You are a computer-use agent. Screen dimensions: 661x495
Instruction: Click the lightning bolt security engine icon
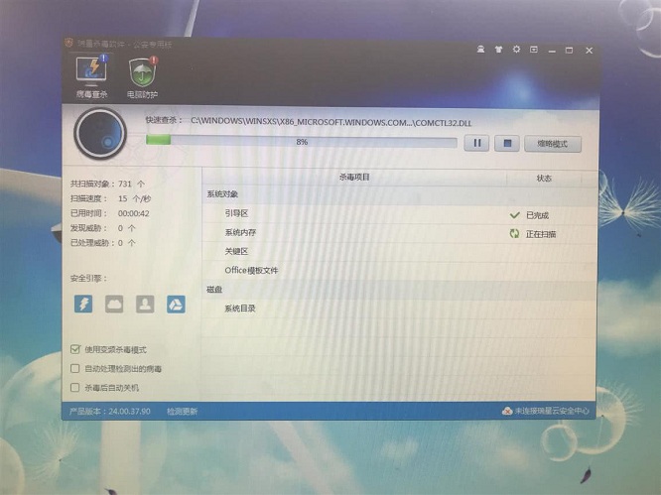click(84, 304)
